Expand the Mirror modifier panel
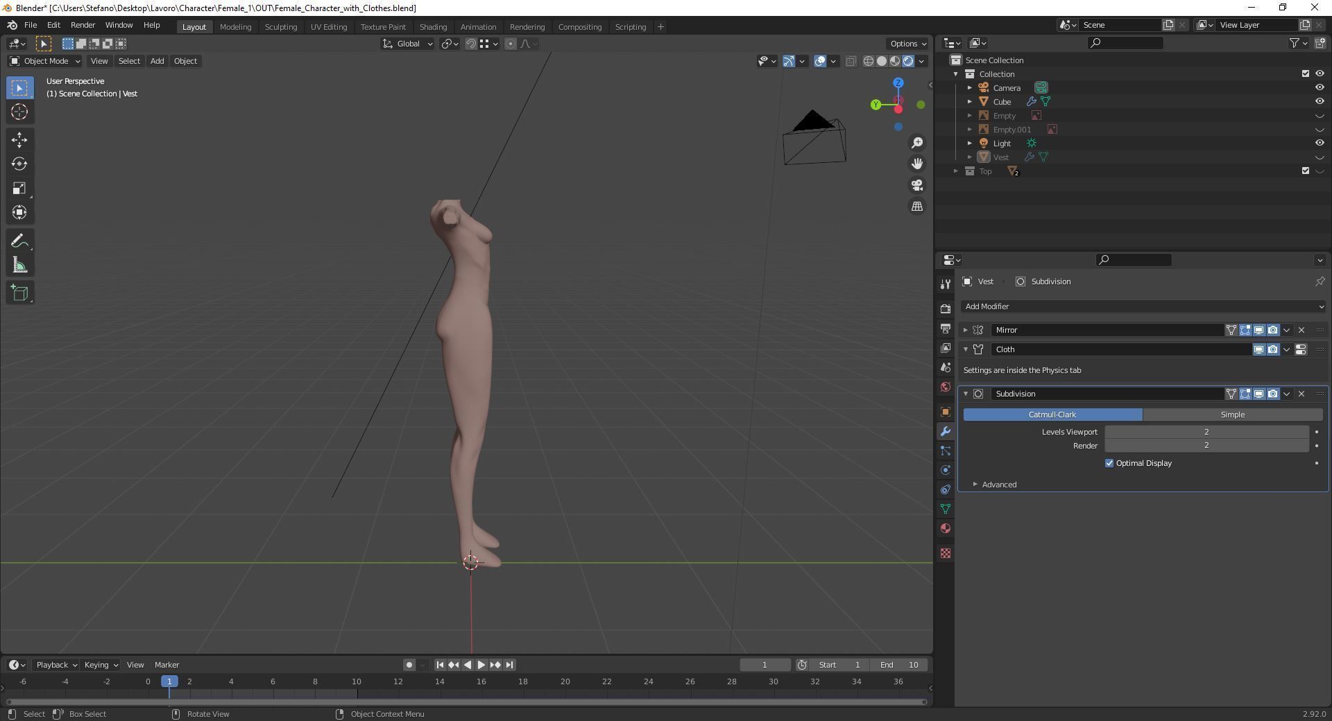The height and width of the screenshot is (721, 1332). coord(965,330)
